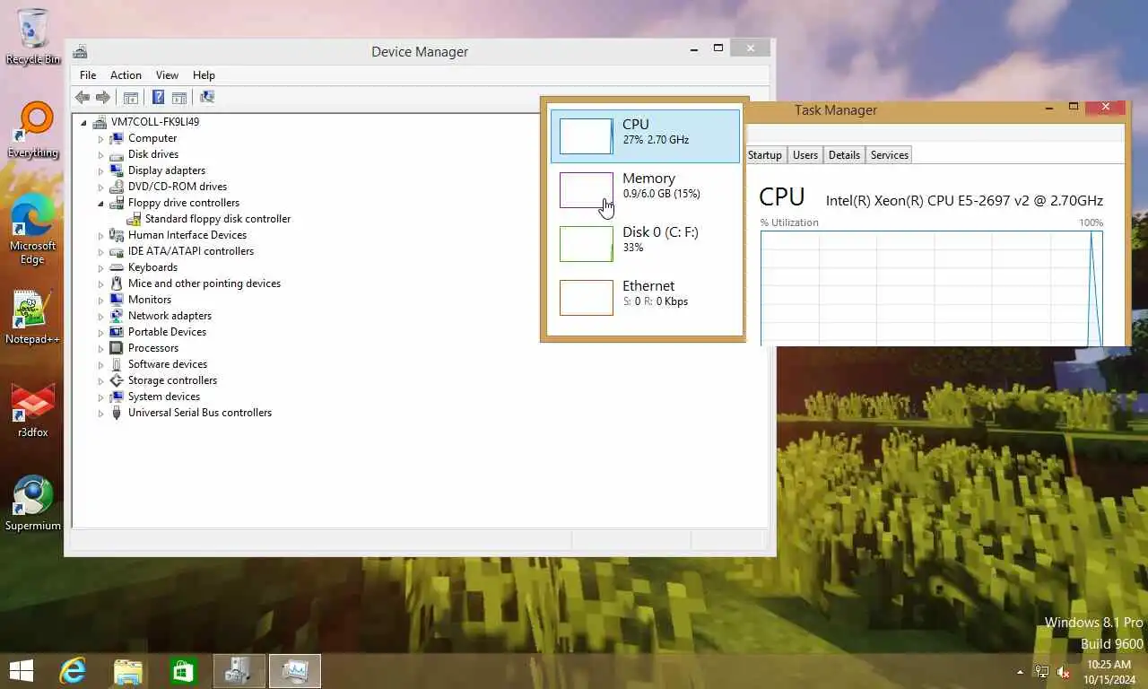Click the Device Manager taskbar button

pos(239,670)
